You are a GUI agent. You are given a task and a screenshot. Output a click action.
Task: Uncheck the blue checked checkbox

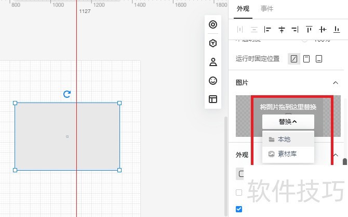coord(239,209)
